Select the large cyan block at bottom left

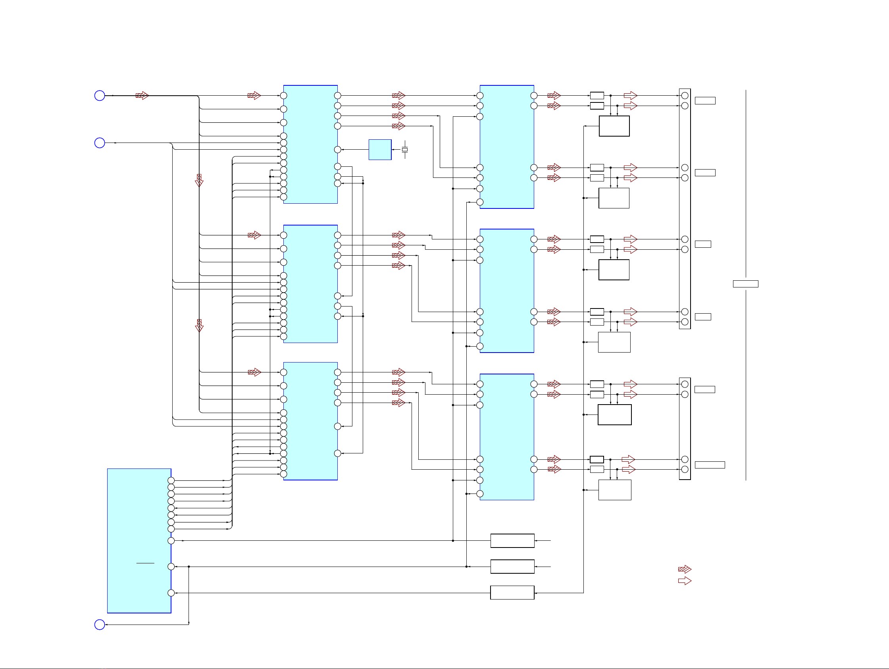coord(139,541)
